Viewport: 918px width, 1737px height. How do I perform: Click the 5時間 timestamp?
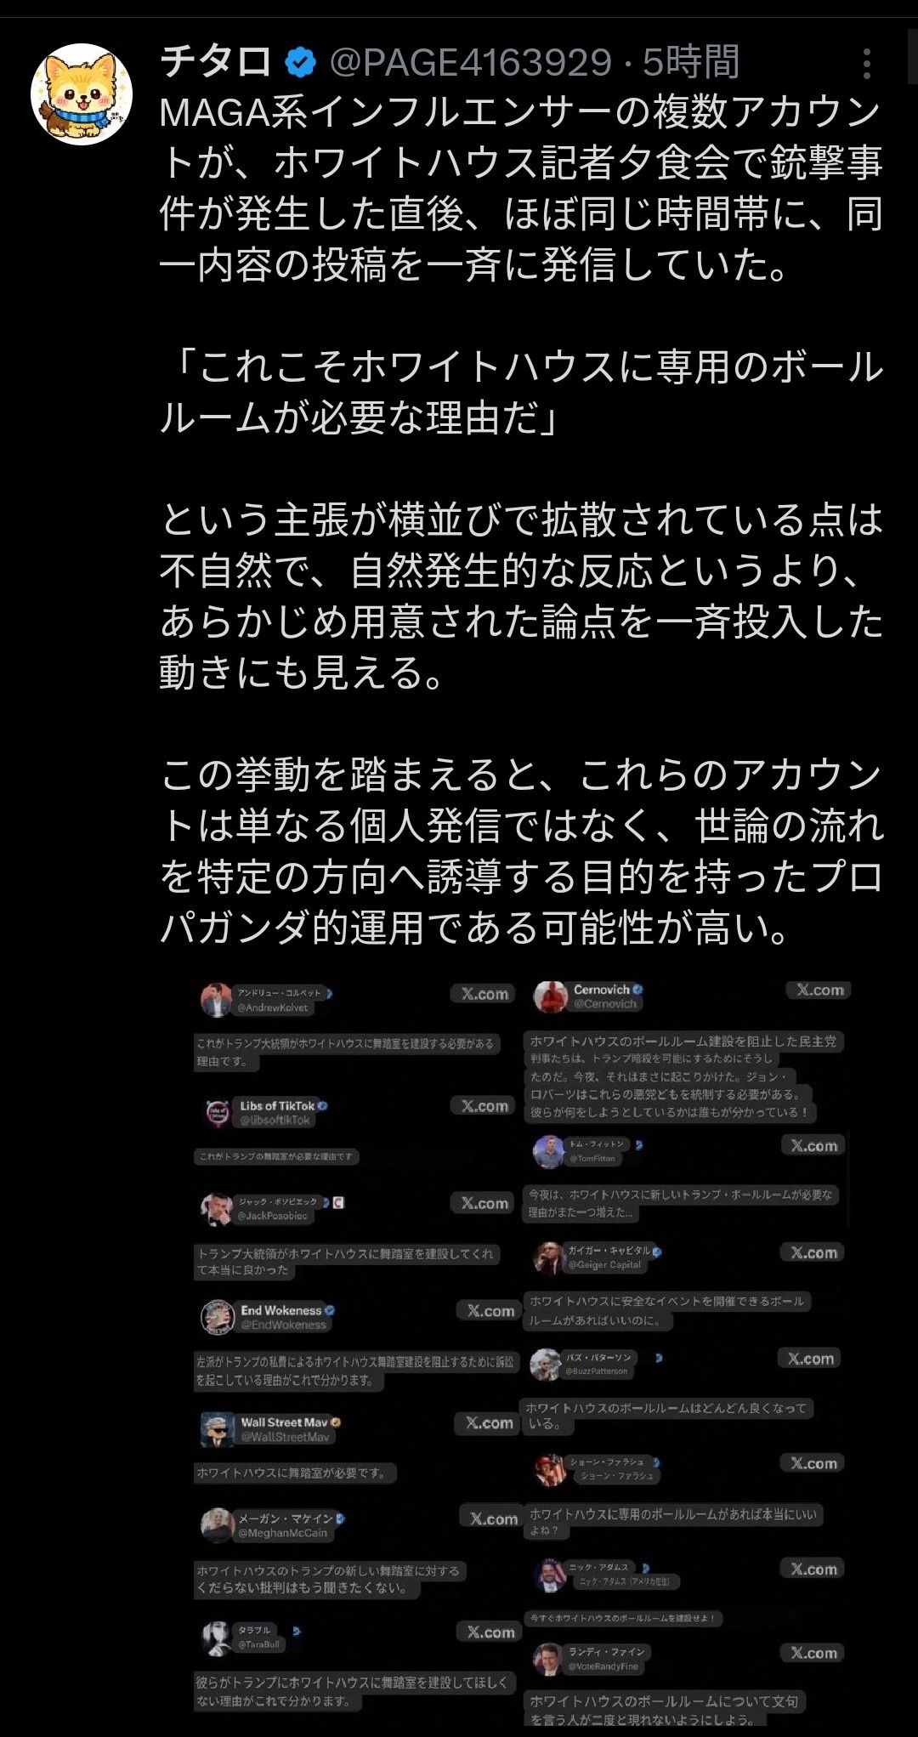[690, 63]
